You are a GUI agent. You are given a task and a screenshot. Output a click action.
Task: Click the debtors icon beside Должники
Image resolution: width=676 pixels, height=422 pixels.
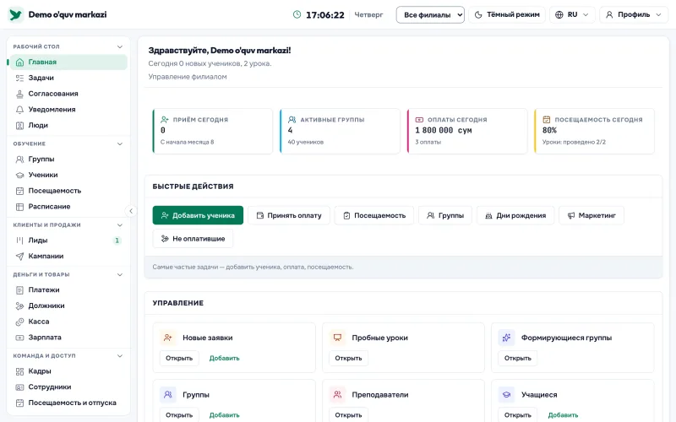pyautogui.click(x=19, y=306)
